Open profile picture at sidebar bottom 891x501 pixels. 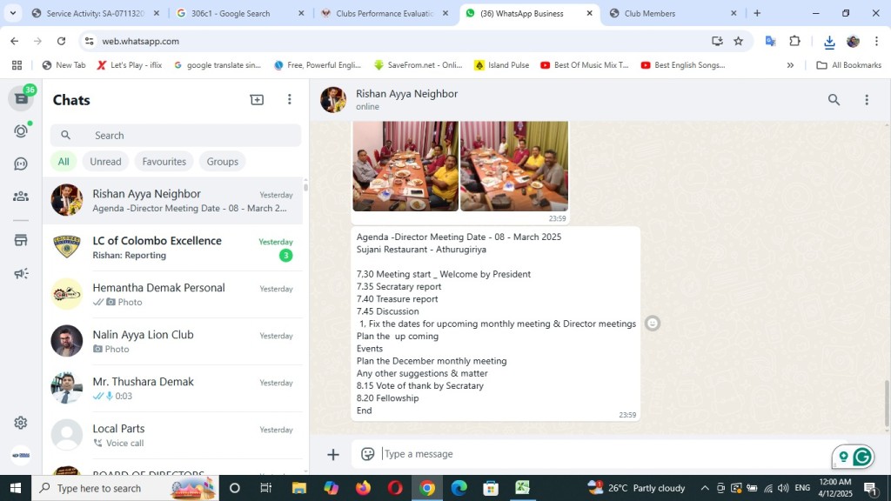click(x=21, y=455)
